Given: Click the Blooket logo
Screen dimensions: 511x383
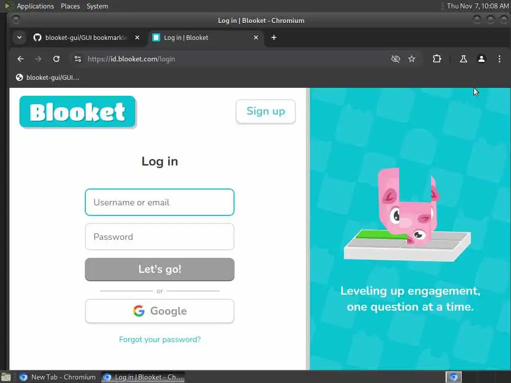Looking at the screenshot, I should [x=77, y=112].
